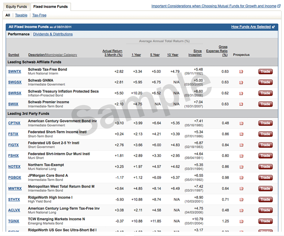Click Trade for American Century Long-Term Tax-Free Inv
Screen dimensions: 284x236
pos(265,210)
